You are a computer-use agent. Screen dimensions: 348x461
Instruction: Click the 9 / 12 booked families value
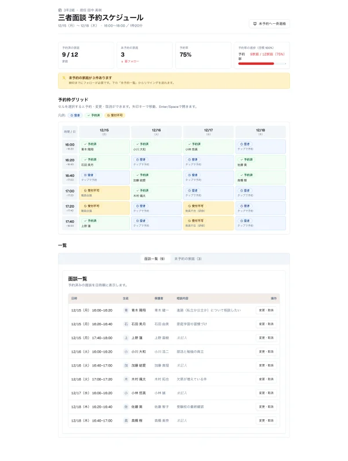[70, 55]
